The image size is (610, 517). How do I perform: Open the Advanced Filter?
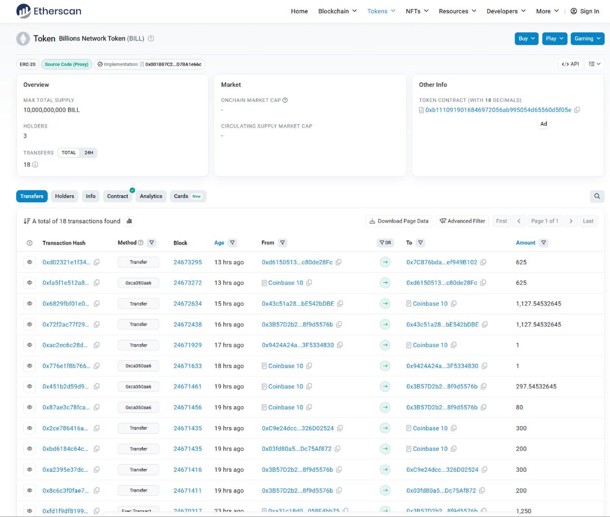(463, 221)
